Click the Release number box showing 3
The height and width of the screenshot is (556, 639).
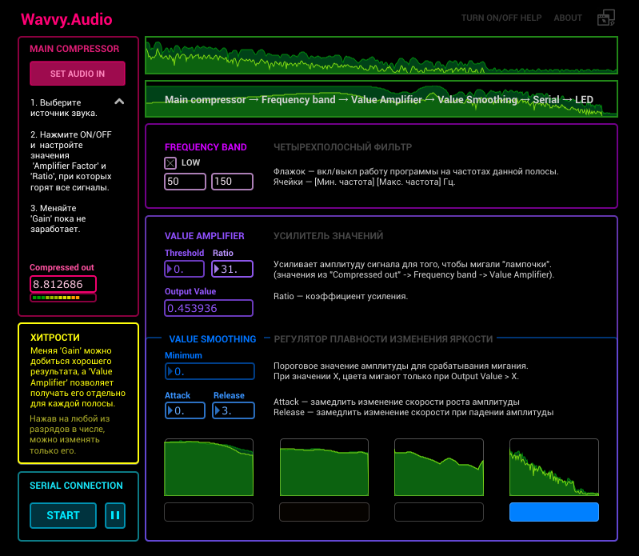click(x=234, y=410)
